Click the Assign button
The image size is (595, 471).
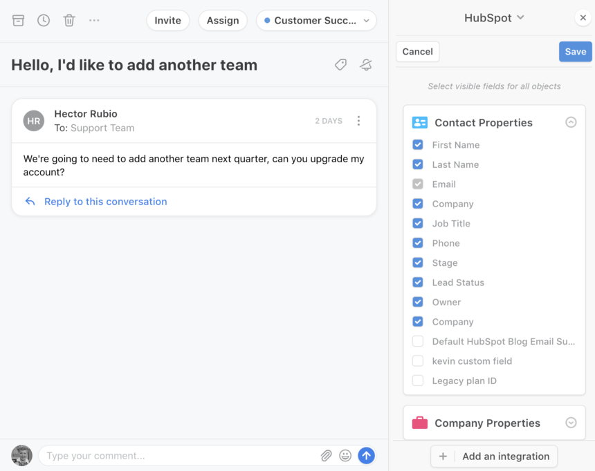click(223, 21)
